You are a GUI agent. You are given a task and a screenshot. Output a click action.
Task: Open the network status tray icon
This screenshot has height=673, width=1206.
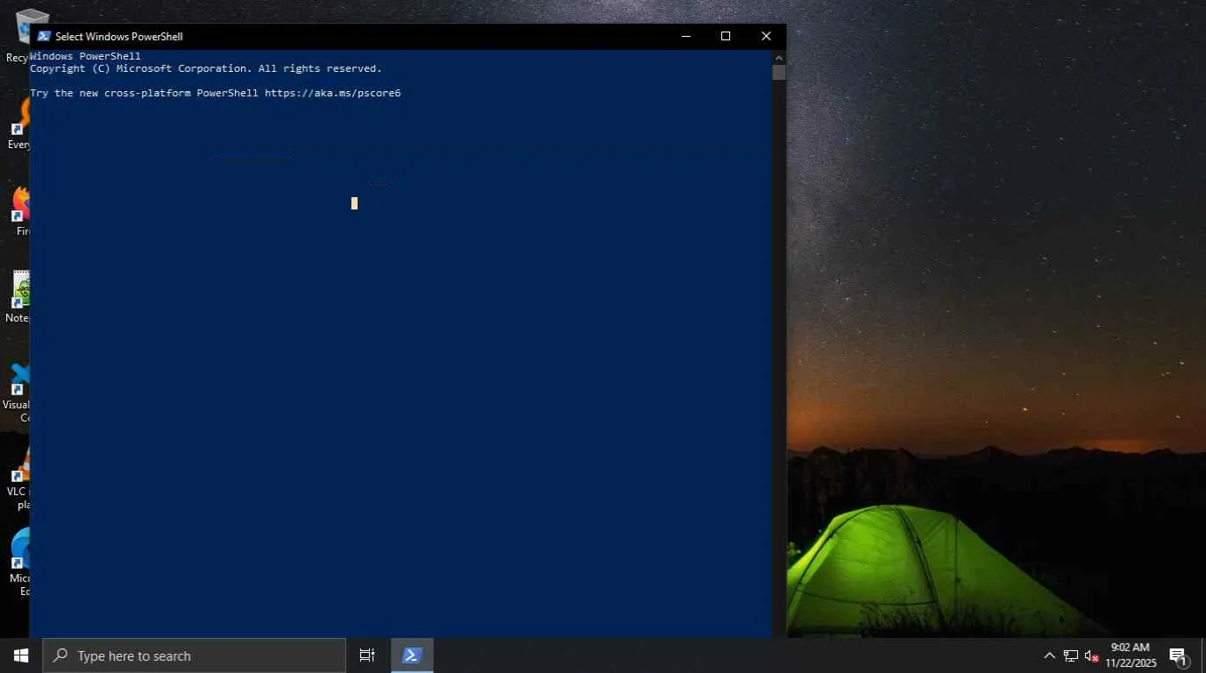(x=1071, y=655)
